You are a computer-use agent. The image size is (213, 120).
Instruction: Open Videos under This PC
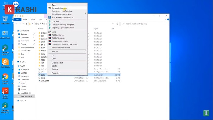click(x=23, y=90)
